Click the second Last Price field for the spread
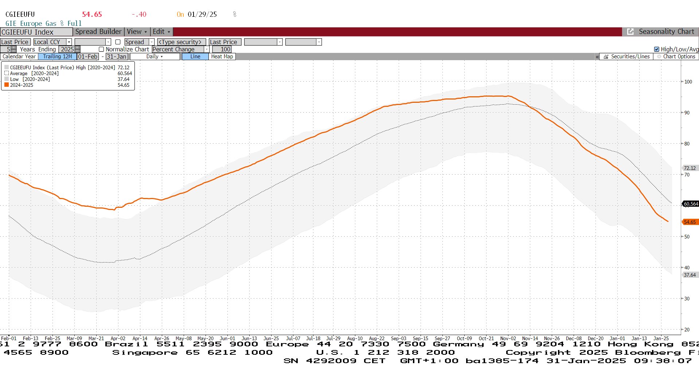 point(225,42)
